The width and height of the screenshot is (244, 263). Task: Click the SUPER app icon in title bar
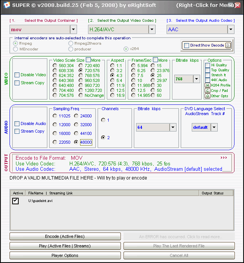click(5, 5)
